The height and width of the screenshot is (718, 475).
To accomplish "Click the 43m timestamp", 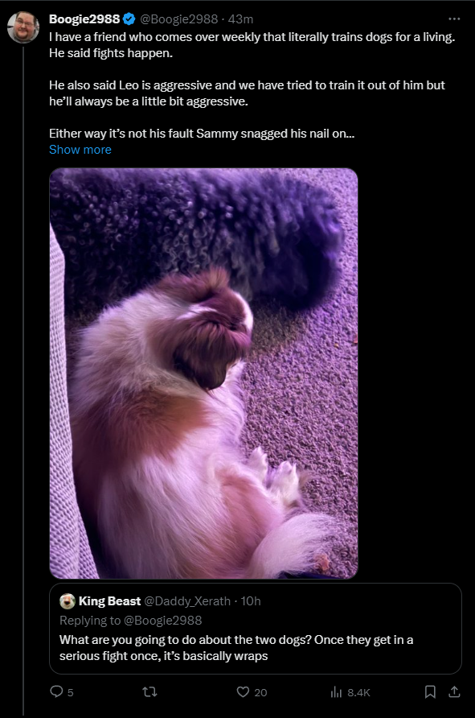I will coord(240,19).
